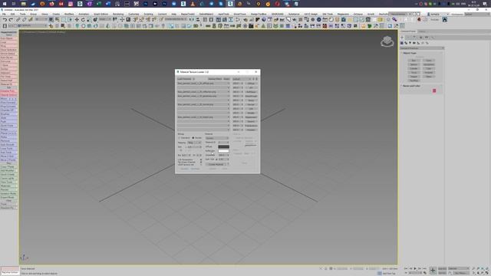The image size is (491, 276).
Task: Open the File menu
Action: pos(4,14)
